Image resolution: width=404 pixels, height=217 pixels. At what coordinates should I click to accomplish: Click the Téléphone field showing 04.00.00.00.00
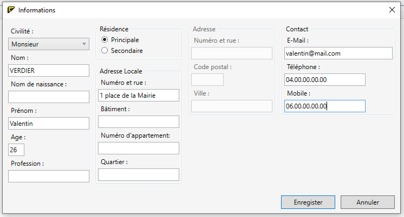coord(324,80)
